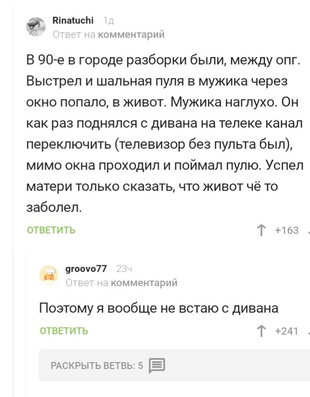The image size is (310, 397).
Task: Click the cut-off downvote arrow beside +163
Action: [x=308, y=231]
